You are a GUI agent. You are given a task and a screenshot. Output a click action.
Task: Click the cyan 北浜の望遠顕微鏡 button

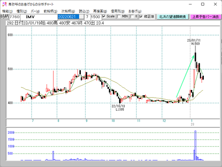tap(173, 17)
